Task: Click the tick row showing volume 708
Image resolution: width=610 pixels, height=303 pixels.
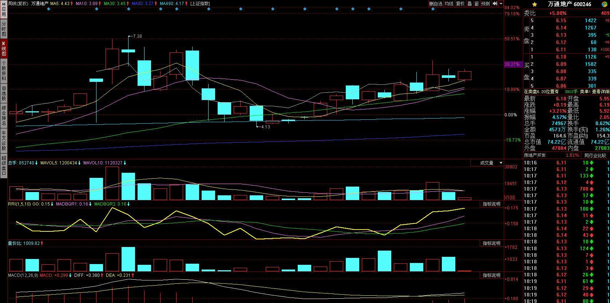Action: (x=566, y=189)
